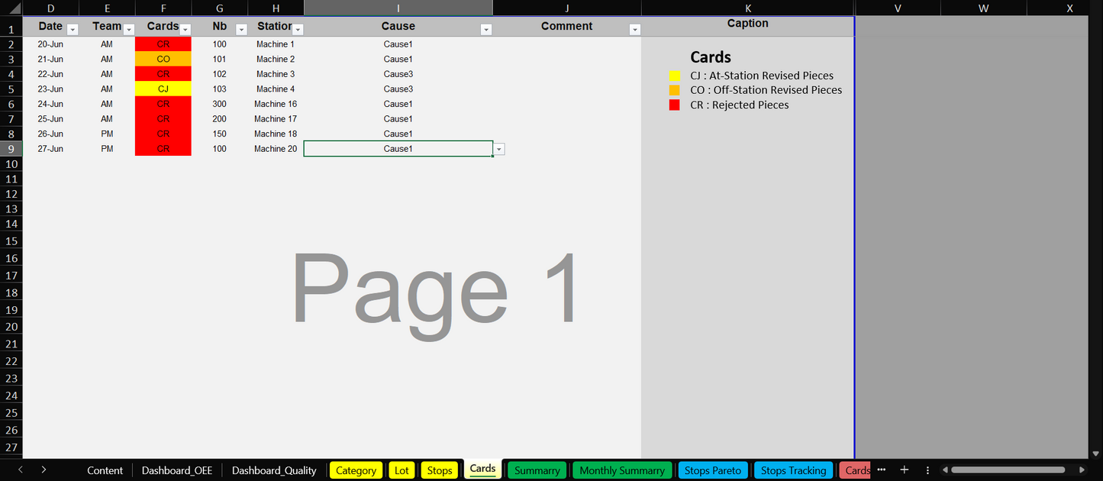Screen dimensions: 1103x481
Task: Select row 5 header
Action: pyautogui.click(x=11, y=89)
